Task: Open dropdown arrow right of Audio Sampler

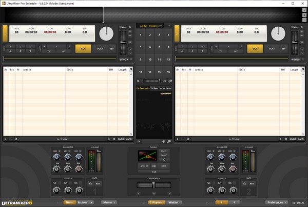Action: tap(169, 26)
